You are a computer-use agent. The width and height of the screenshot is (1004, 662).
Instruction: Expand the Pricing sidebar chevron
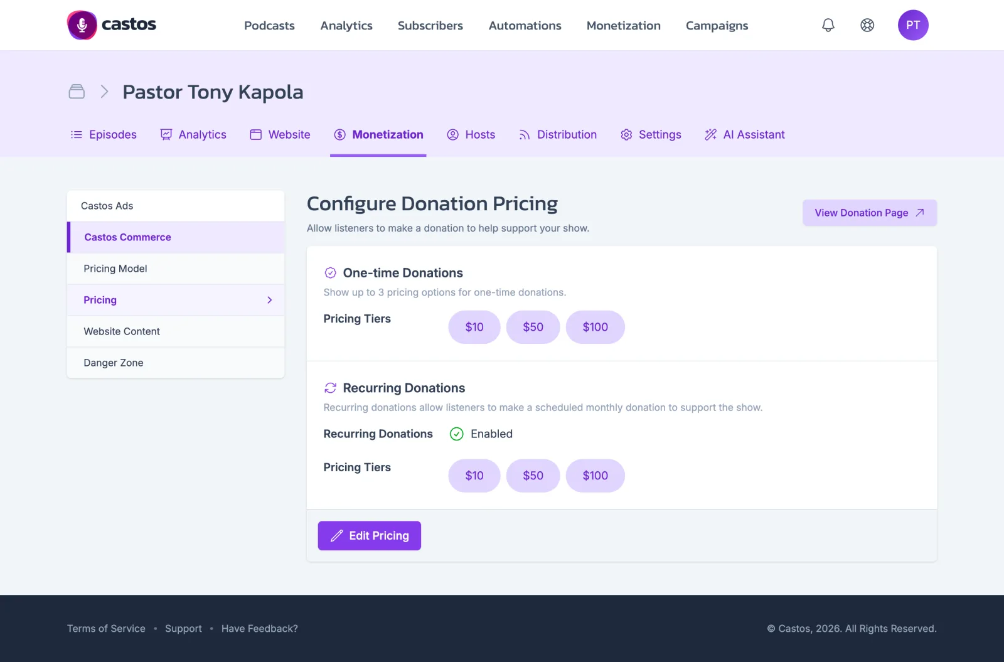pyautogui.click(x=270, y=300)
